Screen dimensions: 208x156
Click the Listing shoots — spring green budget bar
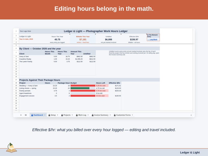(x=80, y=88)
